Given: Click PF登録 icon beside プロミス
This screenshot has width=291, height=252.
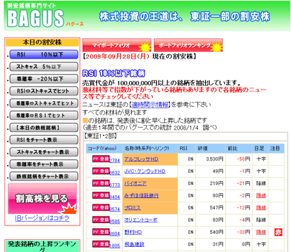Looking at the screenshot, I should [x=101, y=208].
